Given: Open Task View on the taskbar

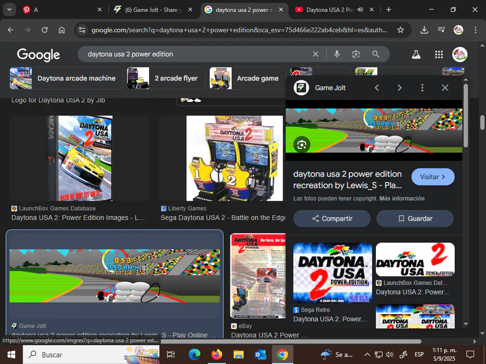Looking at the screenshot, I should pyautogui.click(x=171, y=354).
